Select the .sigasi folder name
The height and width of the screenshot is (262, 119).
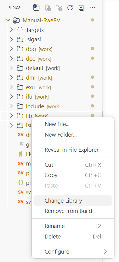click(x=33, y=39)
